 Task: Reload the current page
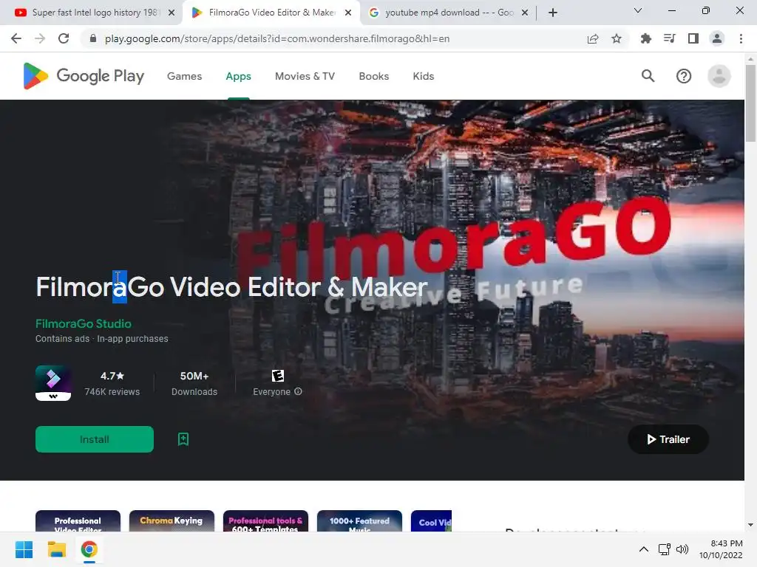(64, 38)
